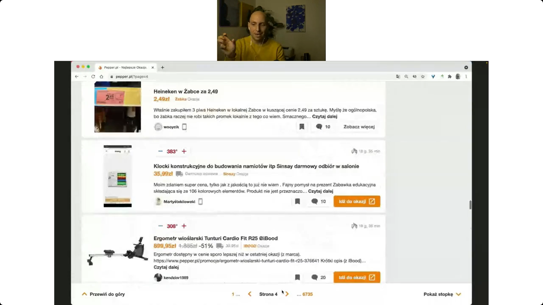The height and width of the screenshot is (305, 543).
Task: Open a new browser tab with plus
Action: [162, 67]
